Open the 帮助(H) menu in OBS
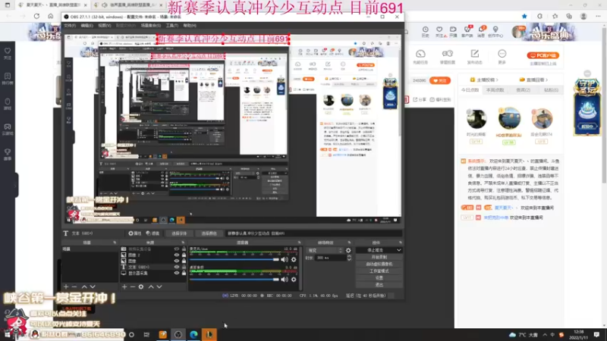The image size is (607, 341). click(190, 26)
